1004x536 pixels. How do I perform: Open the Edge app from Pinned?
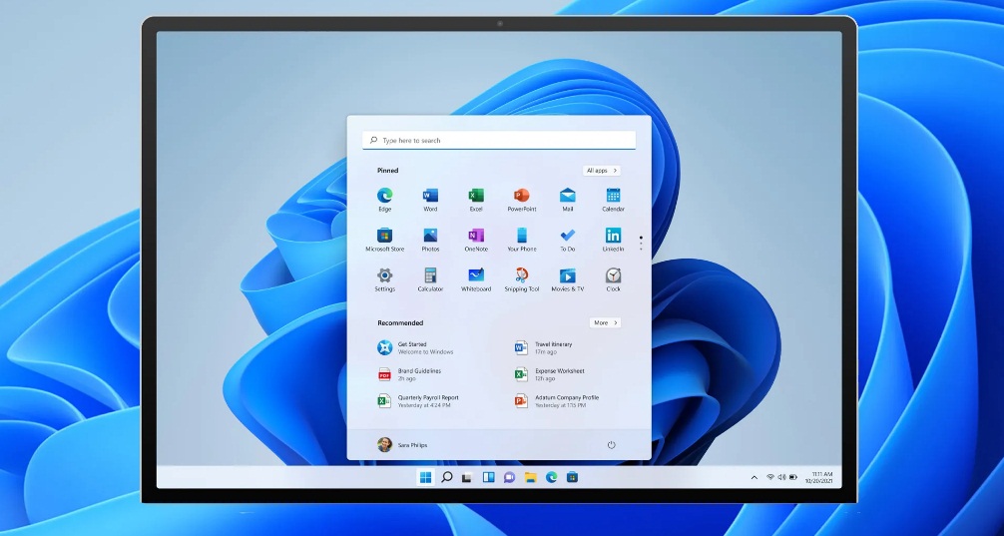[384, 196]
